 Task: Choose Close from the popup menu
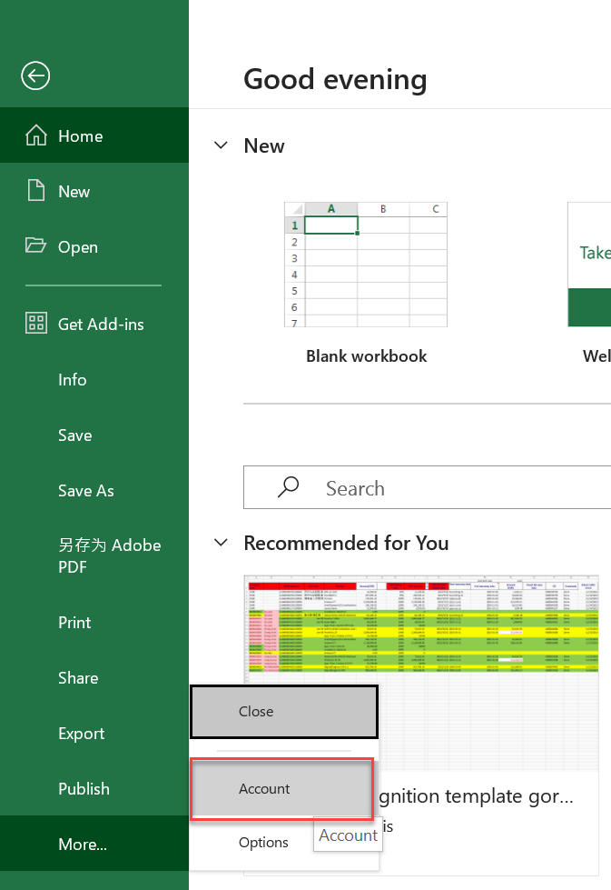(284, 712)
